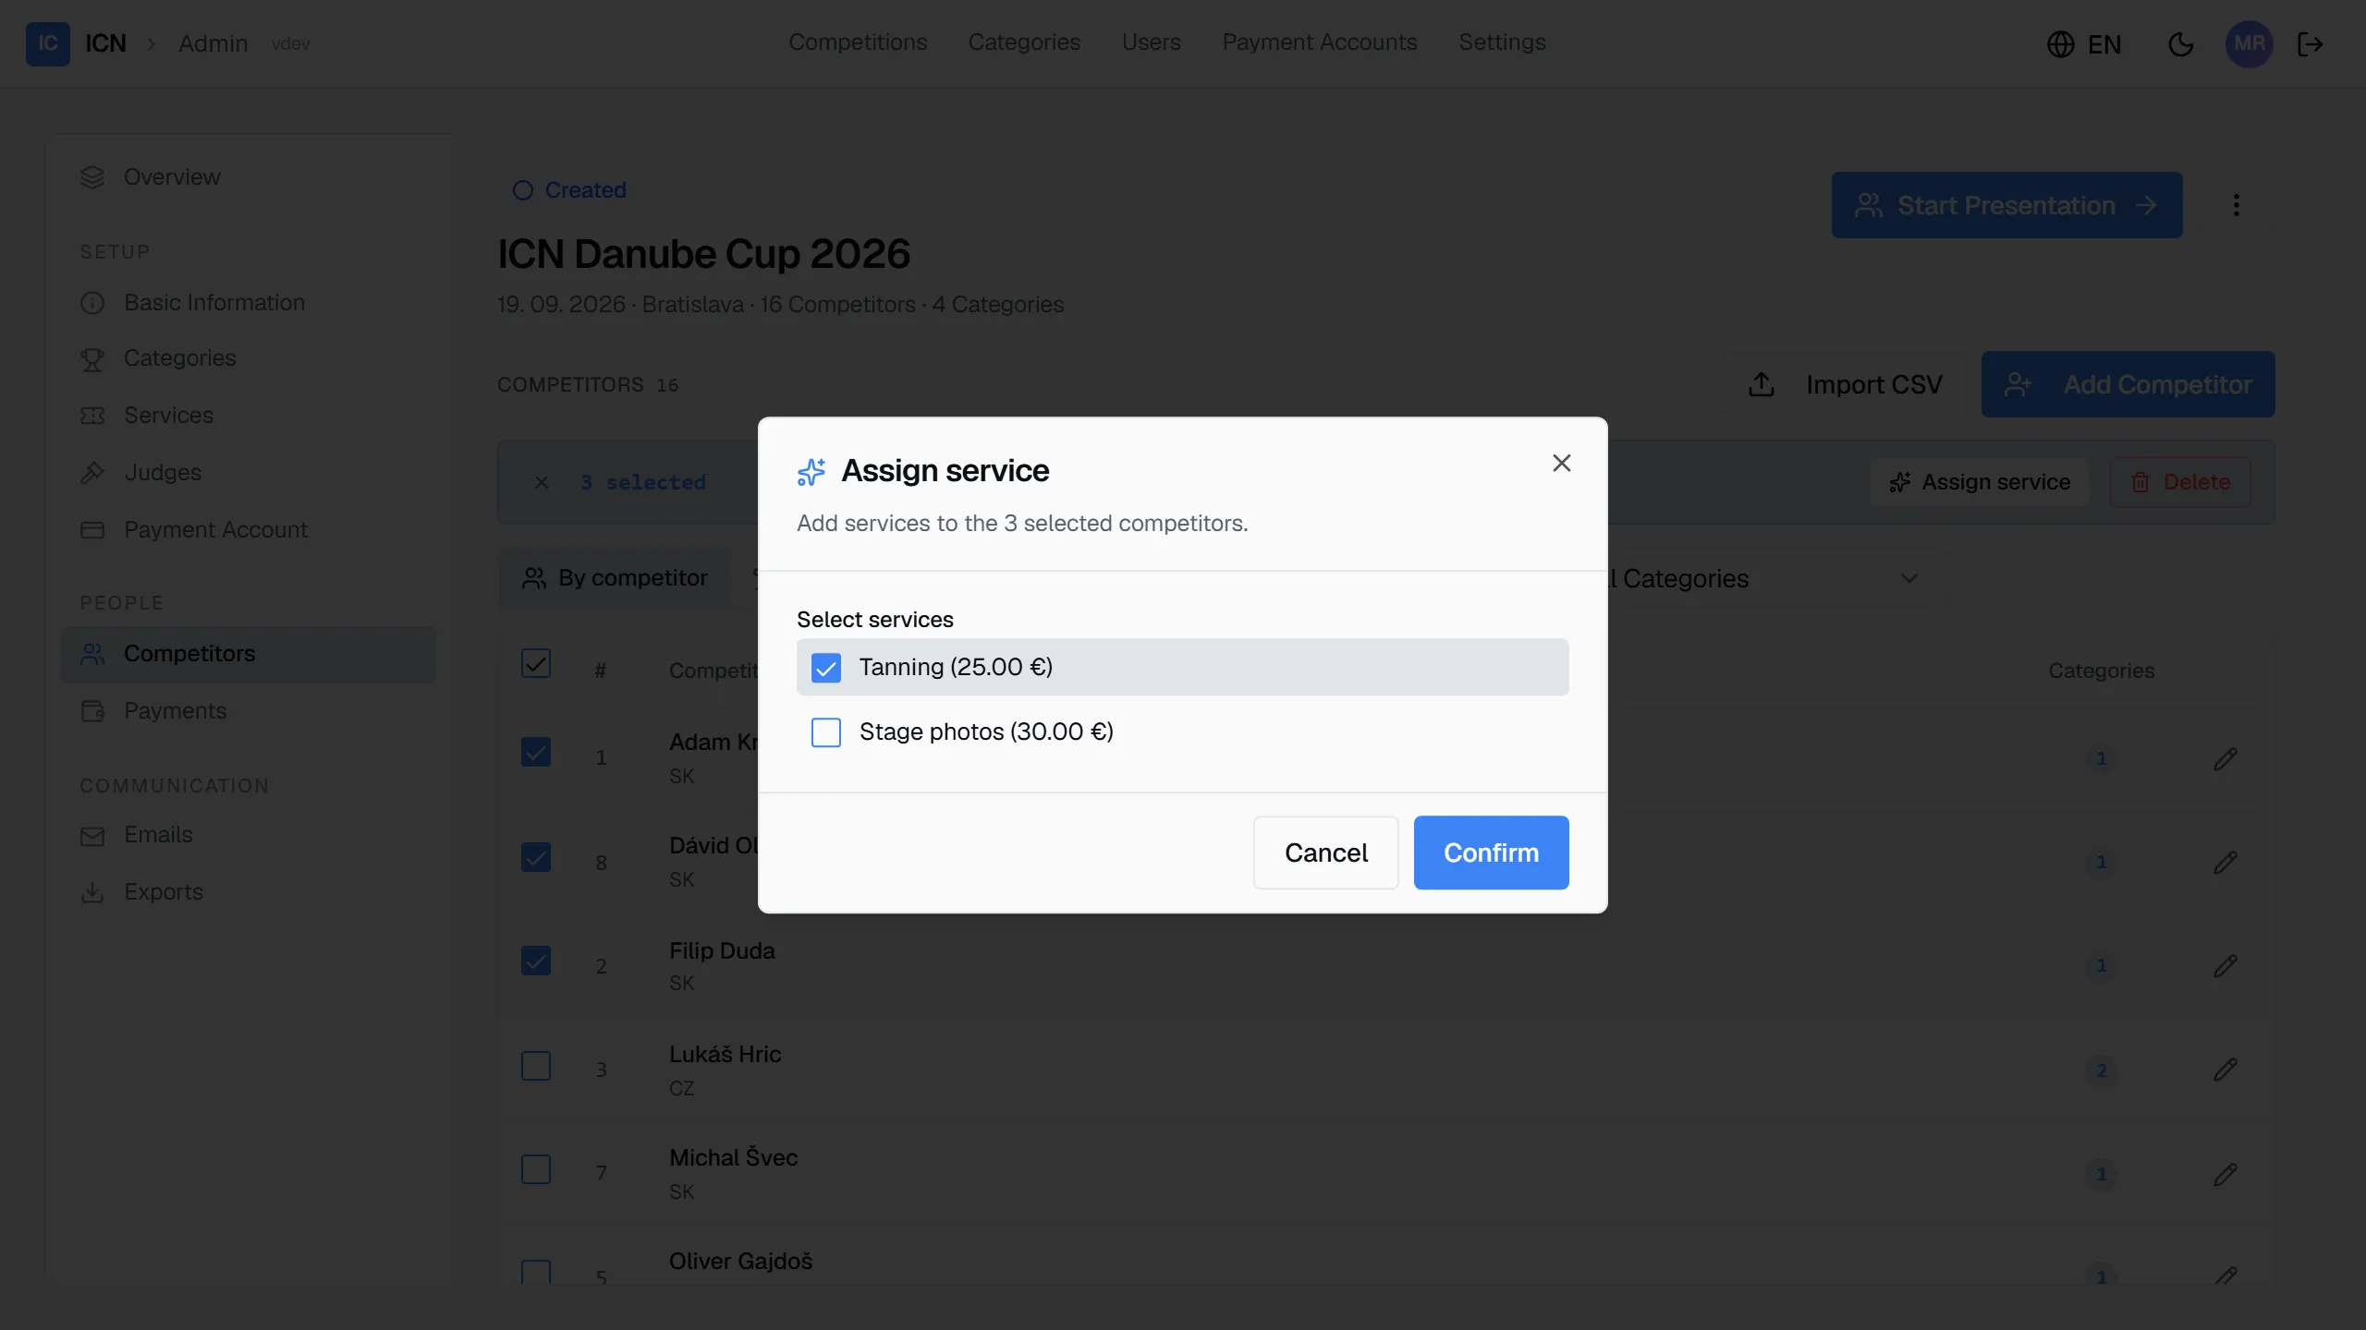Click the Assign service toolbar button
Screen dimensions: 2366x1330
click(1980, 482)
